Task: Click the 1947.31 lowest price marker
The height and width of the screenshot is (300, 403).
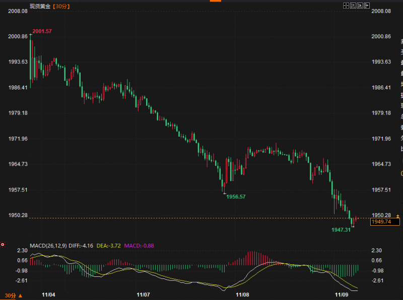Action: 341,230
